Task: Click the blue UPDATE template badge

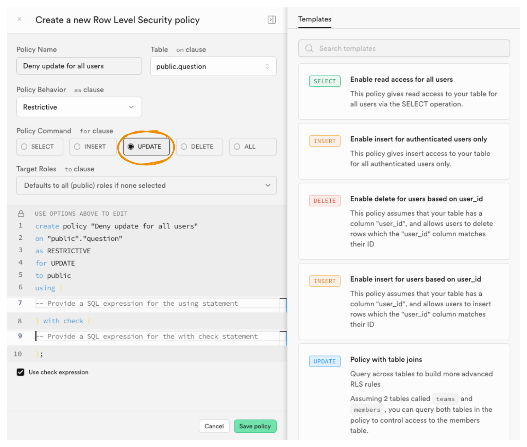Action: [324, 361]
